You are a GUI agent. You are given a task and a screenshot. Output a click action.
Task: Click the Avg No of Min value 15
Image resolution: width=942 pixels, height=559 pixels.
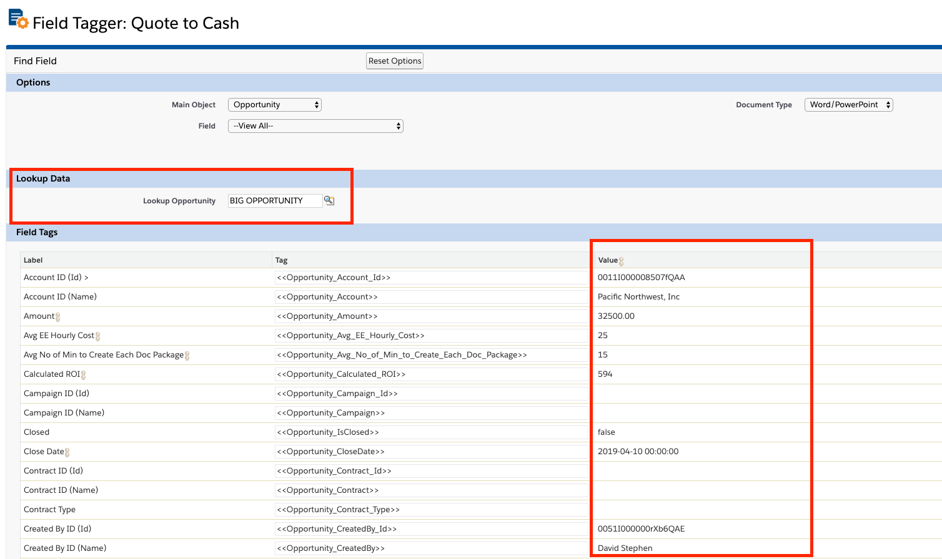click(603, 355)
